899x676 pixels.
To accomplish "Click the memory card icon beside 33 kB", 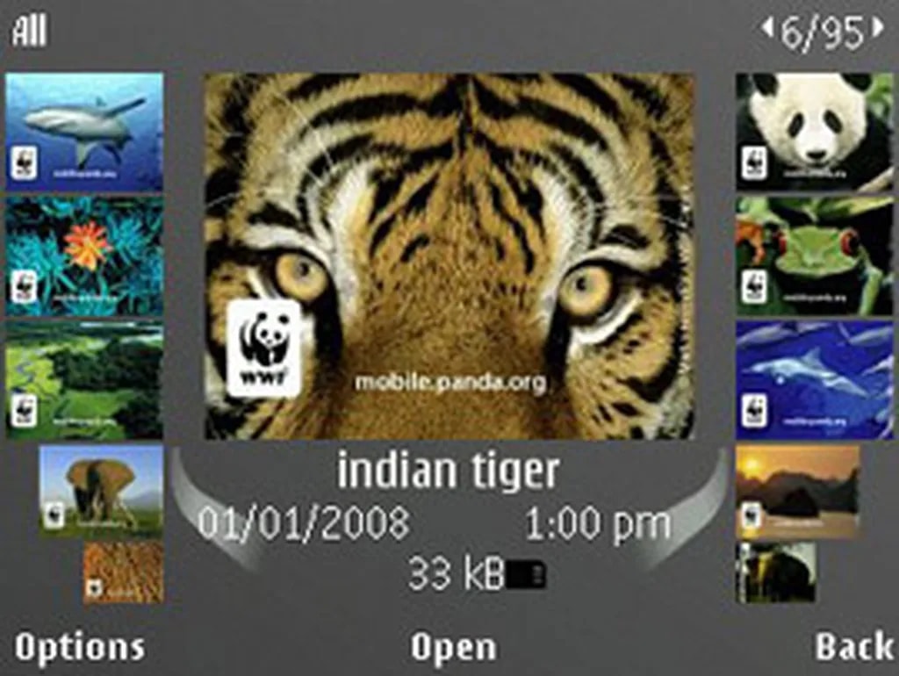I will click(x=526, y=575).
